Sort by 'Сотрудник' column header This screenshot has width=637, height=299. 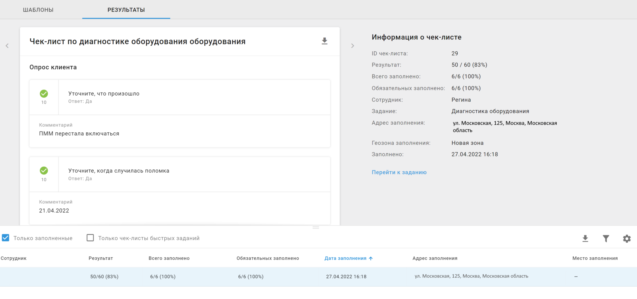coord(13,258)
